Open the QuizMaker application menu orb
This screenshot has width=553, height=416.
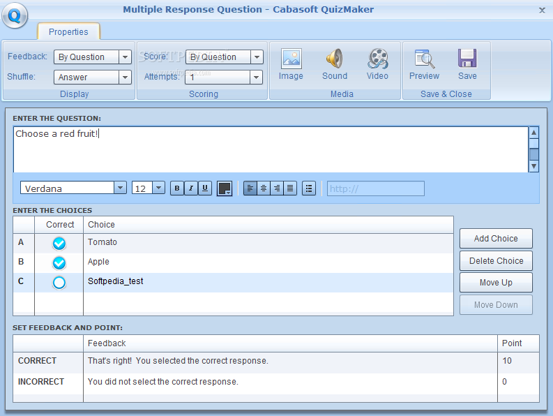coord(15,15)
